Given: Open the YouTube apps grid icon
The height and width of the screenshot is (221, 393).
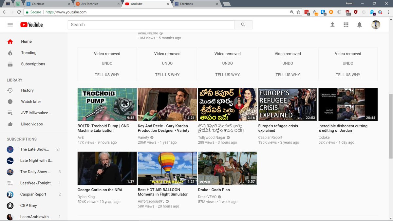Looking at the screenshot, I should tap(346, 25).
